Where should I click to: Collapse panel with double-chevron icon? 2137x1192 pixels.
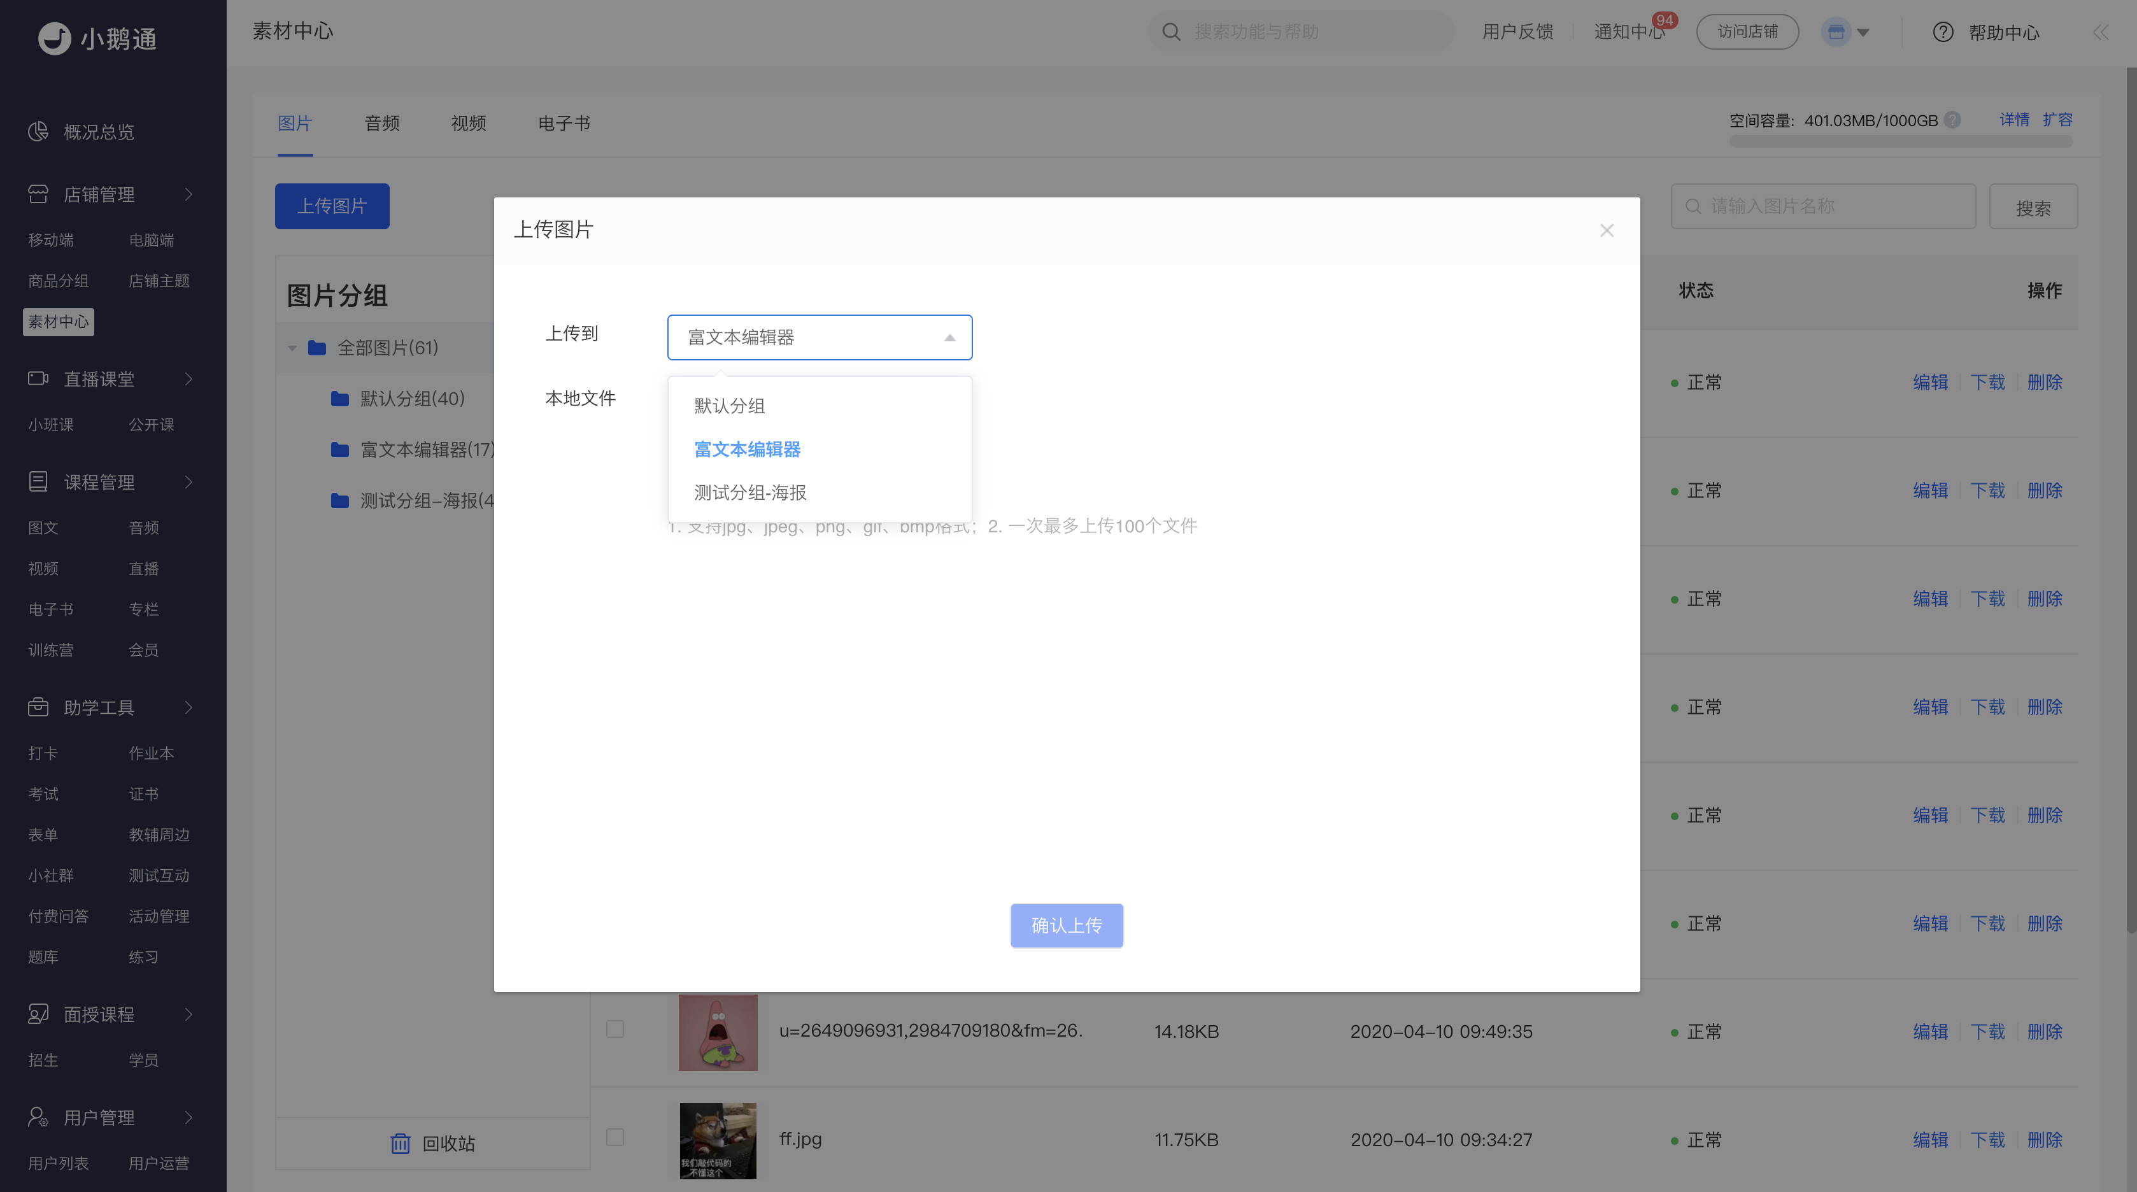[2101, 32]
